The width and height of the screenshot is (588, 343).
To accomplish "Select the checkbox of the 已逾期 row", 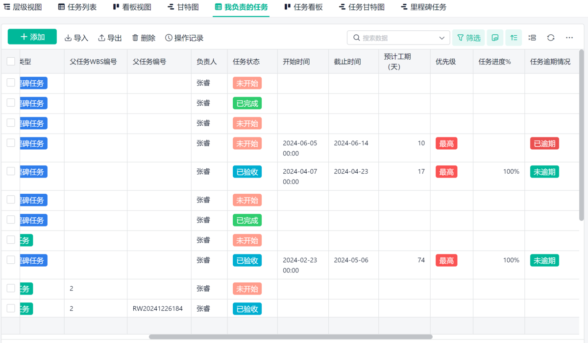I will tap(11, 143).
